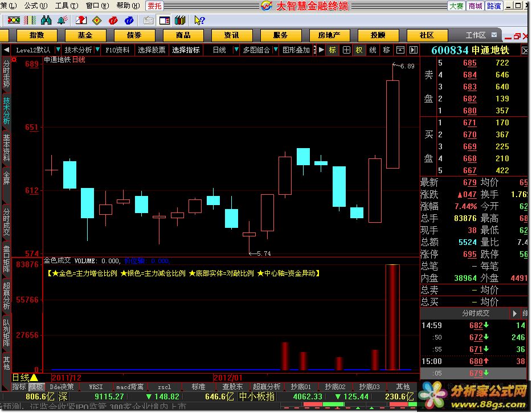Select the WRSI indicator tab
Image resolution: width=532 pixels, height=413 pixels.
click(96, 387)
